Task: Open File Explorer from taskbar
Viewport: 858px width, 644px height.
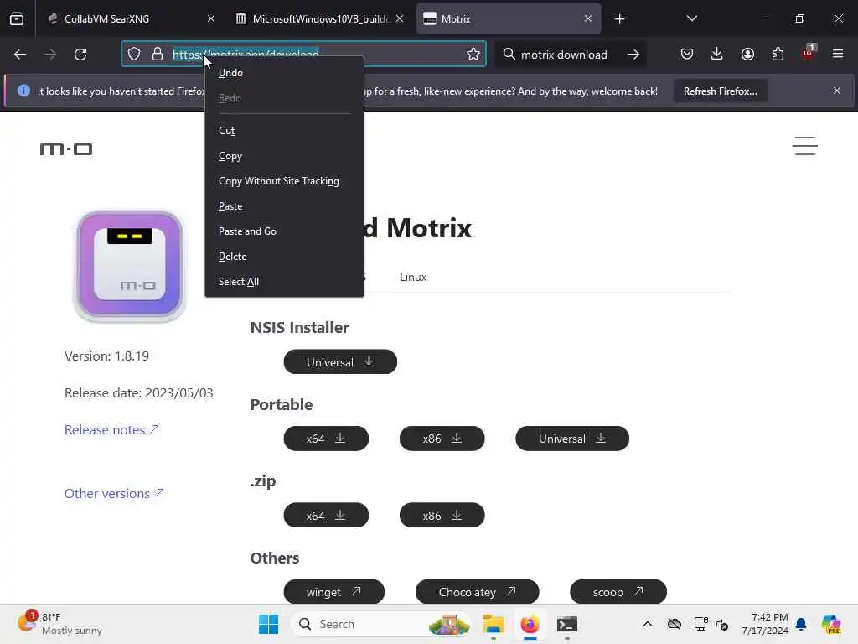Action: 493,624
